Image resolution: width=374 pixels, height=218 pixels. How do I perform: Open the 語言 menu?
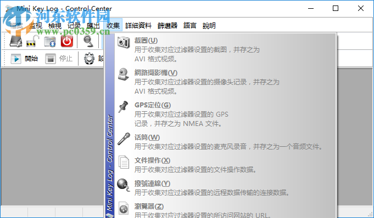tap(190, 25)
